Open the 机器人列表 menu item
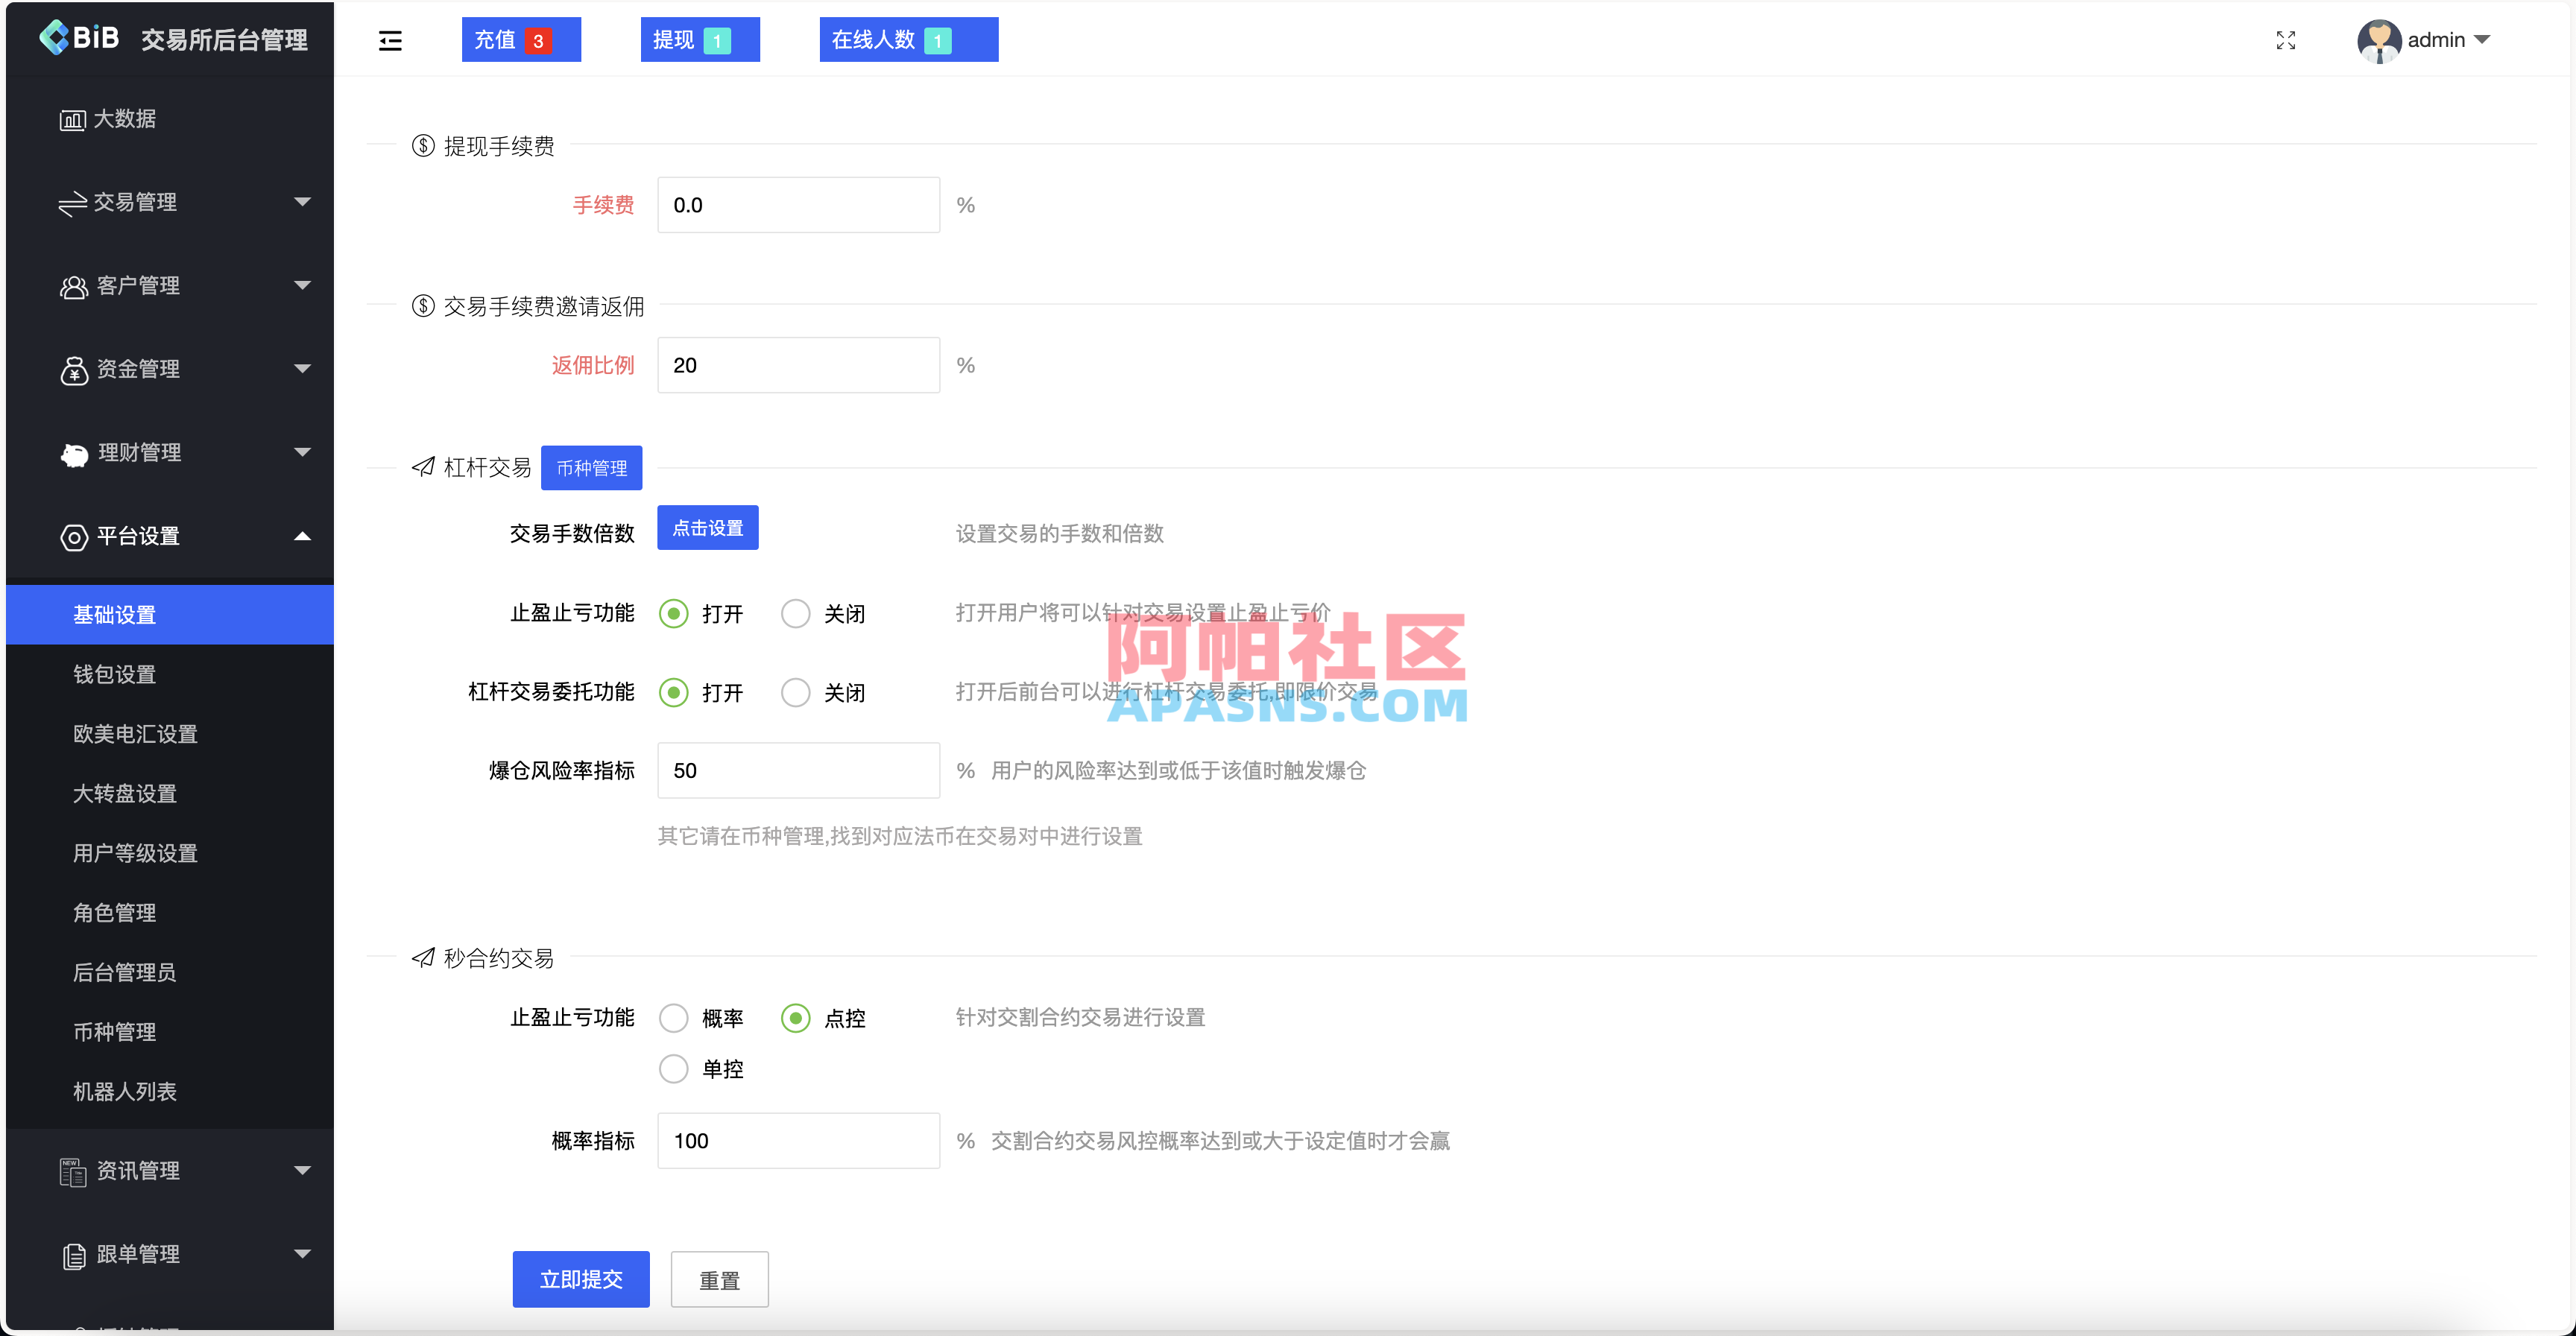 124,1091
